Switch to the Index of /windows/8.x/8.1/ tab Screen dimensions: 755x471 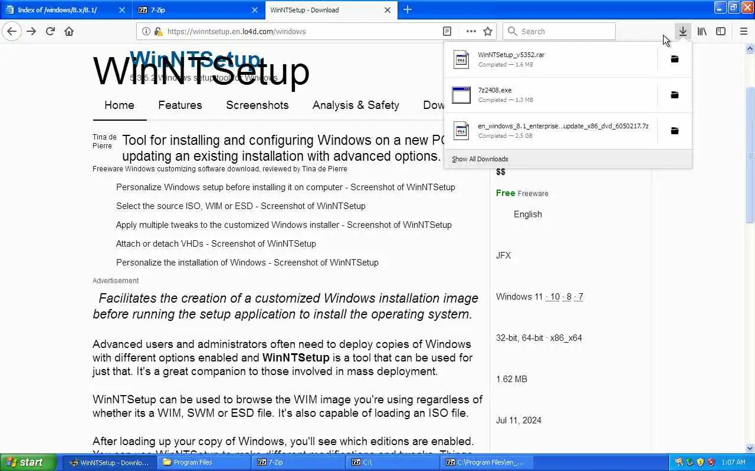click(65, 9)
